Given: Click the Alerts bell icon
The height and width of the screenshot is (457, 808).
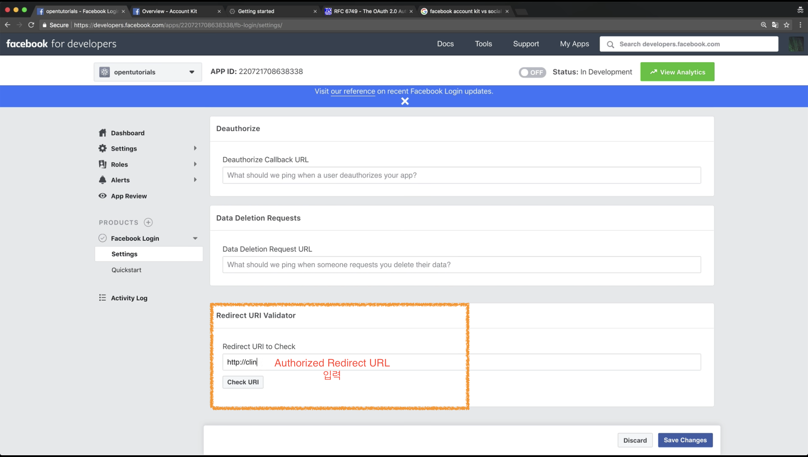Looking at the screenshot, I should (x=102, y=180).
